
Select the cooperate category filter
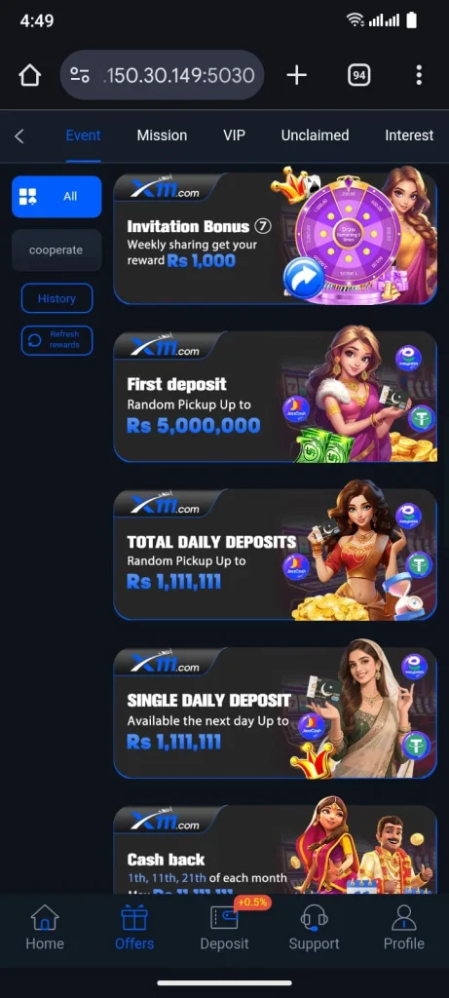pos(56,250)
